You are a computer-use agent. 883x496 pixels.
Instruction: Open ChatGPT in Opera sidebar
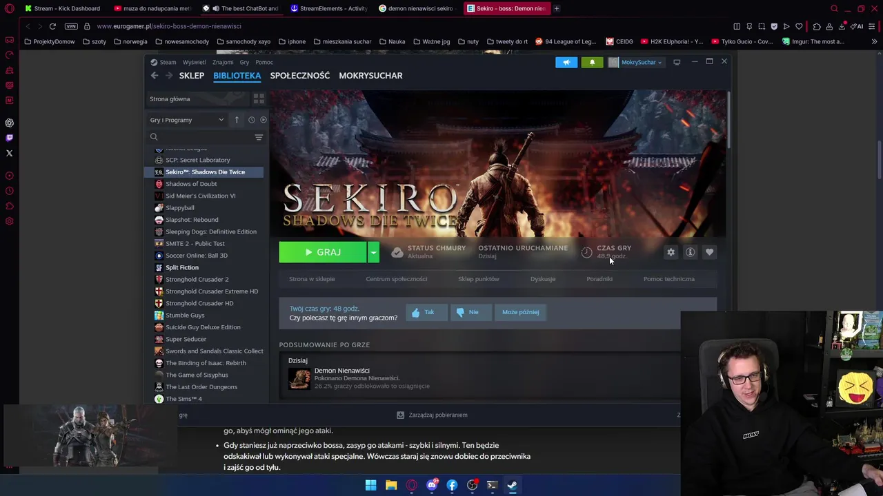[x=9, y=123]
